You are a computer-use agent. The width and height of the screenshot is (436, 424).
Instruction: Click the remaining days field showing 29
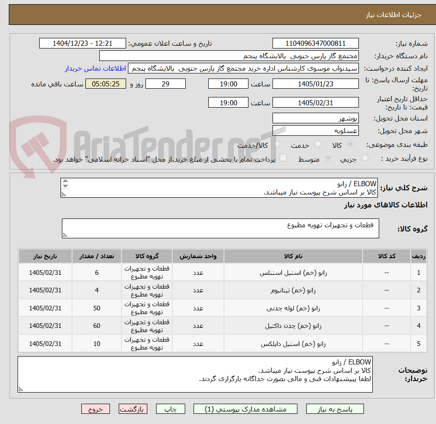click(x=165, y=84)
